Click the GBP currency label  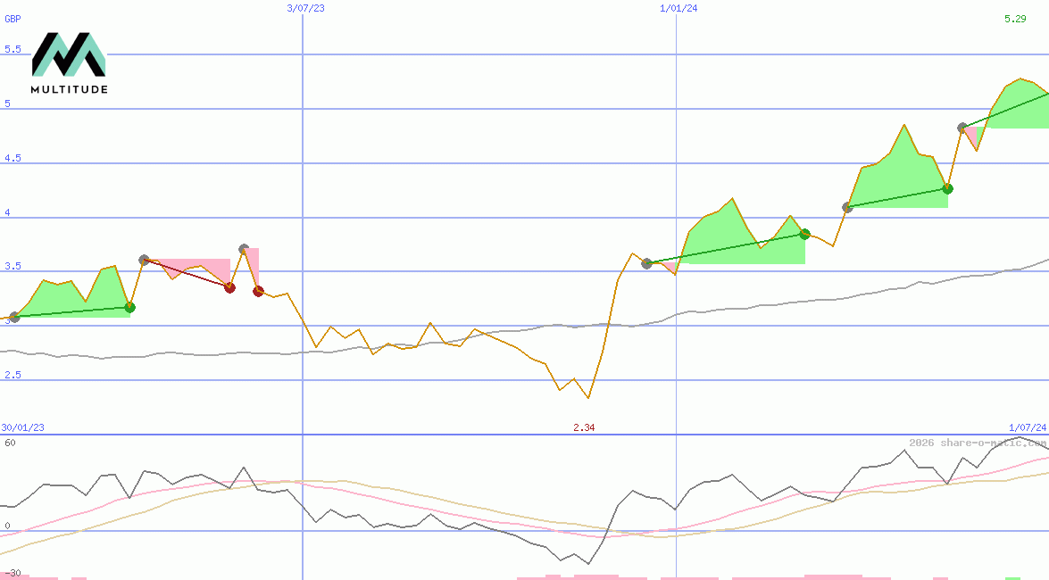click(12, 18)
